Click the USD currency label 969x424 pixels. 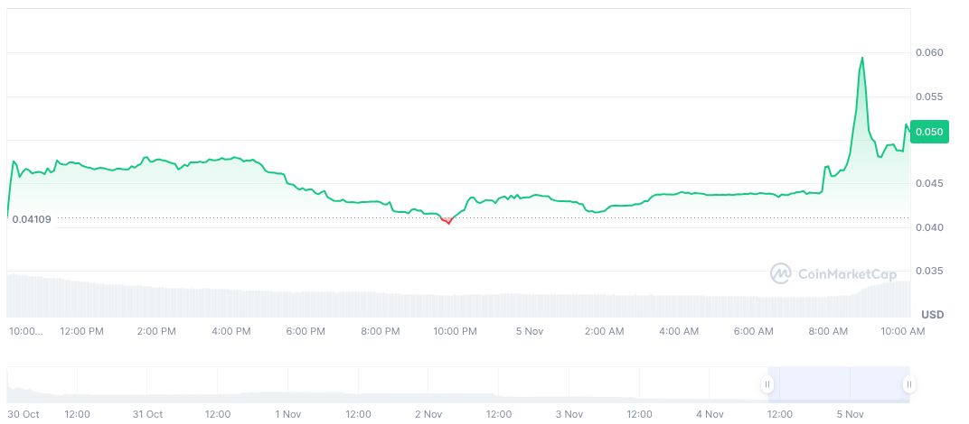[932, 314]
